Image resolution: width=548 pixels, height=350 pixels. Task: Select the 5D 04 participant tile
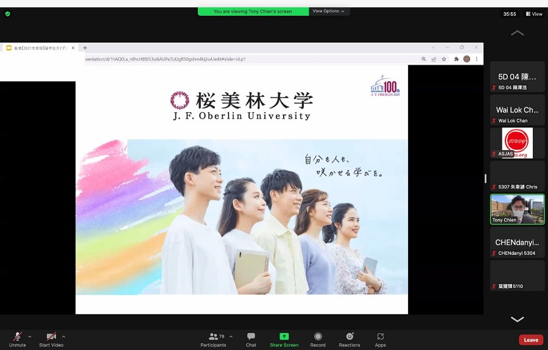(517, 77)
